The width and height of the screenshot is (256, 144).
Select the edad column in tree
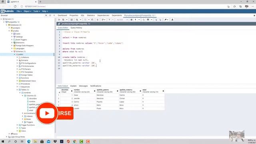(x=31, y=110)
